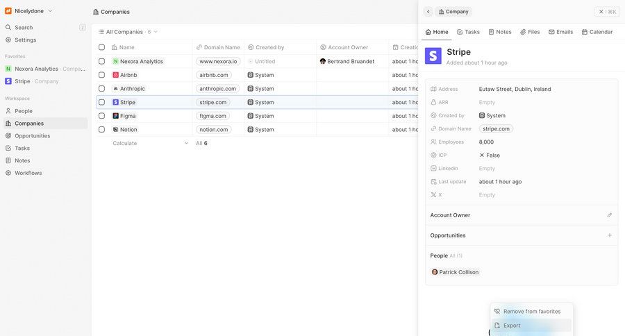This screenshot has height=336, width=625.
Task: Open Stripe favorite in sidebar
Action: [45, 81]
